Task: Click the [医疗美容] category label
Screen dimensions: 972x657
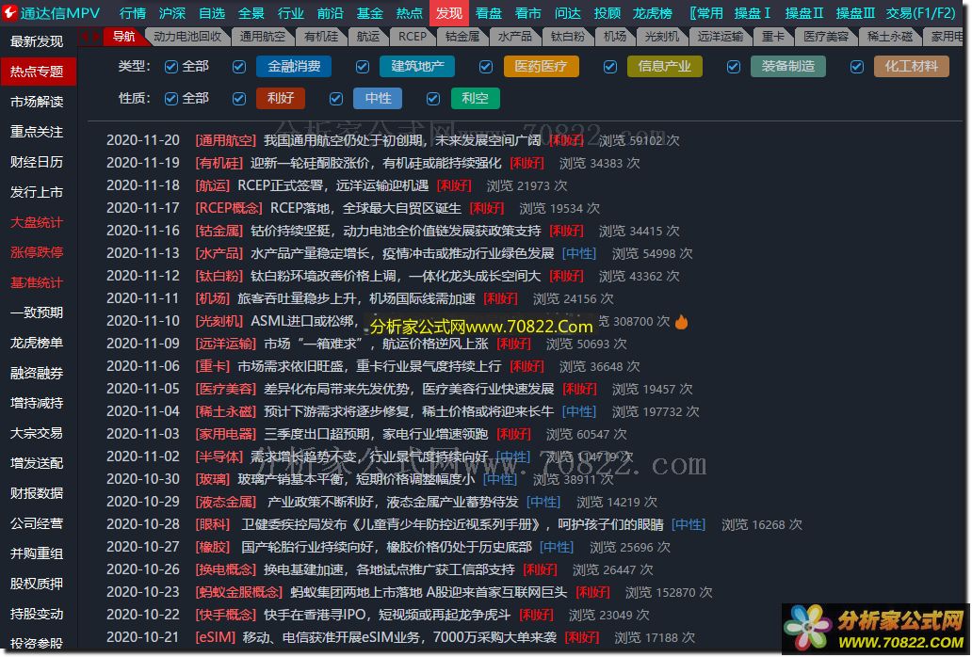Action: click(x=226, y=390)
